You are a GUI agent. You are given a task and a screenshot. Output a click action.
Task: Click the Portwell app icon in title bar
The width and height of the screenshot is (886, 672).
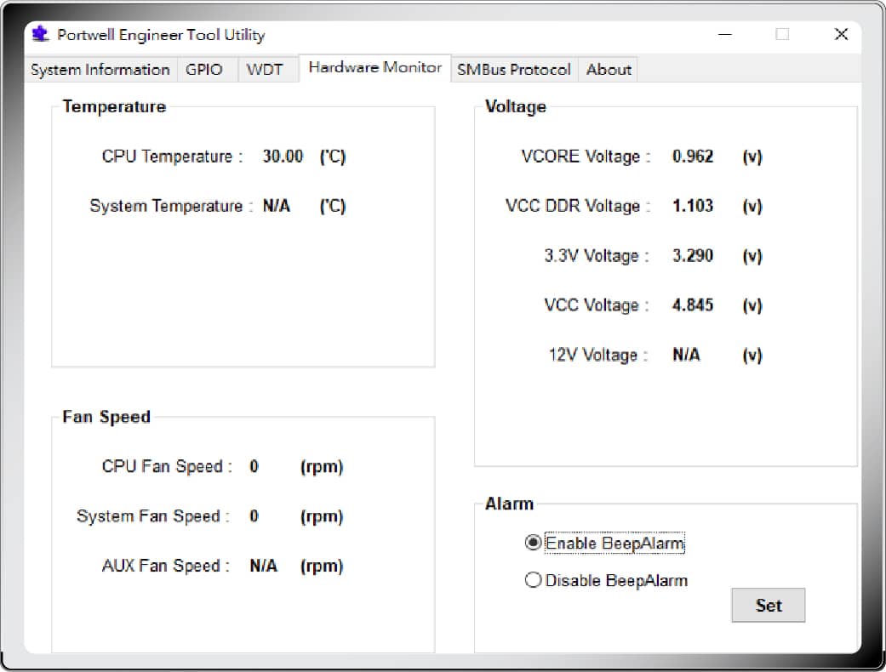coord(40,35)
